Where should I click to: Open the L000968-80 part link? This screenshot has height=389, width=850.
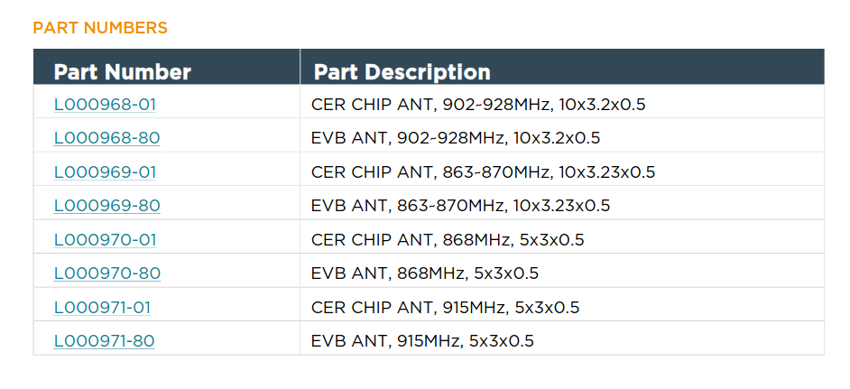point(106,138)
